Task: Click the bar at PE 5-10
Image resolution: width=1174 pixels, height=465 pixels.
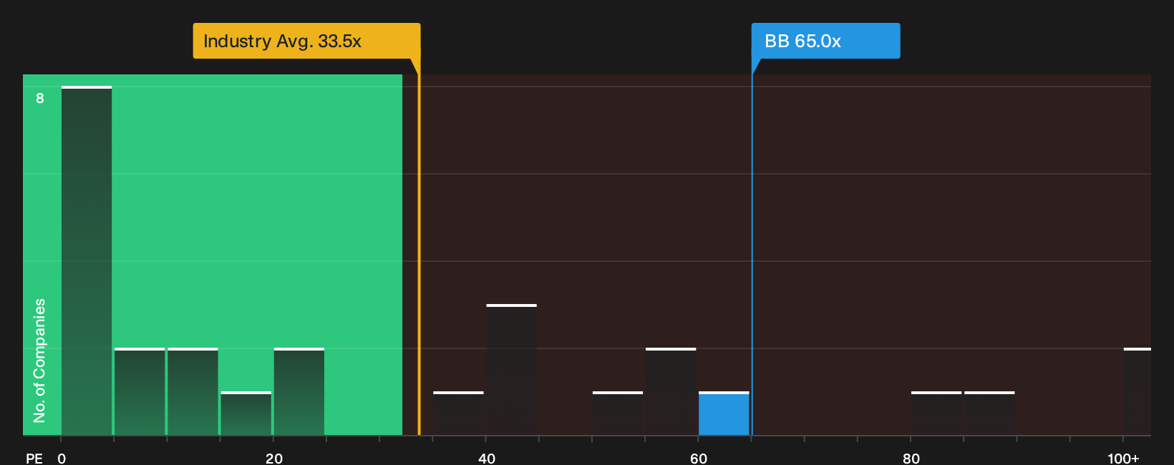Action: point(140,391)
